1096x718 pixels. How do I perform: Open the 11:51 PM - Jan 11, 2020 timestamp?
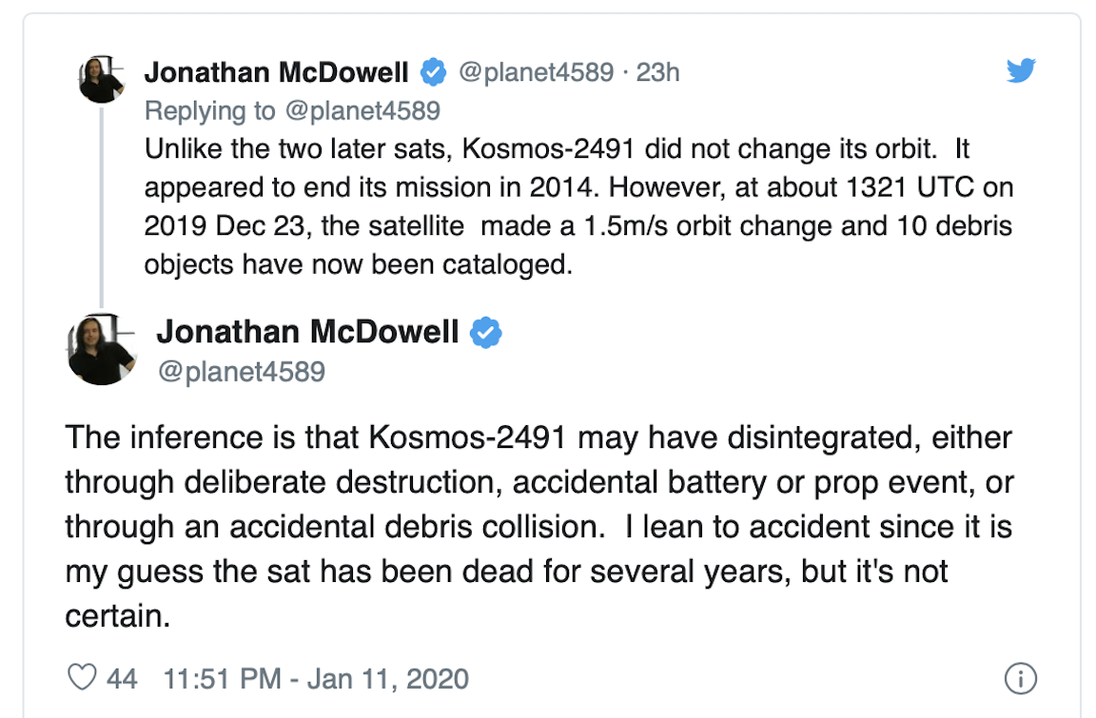click(316, 679)
